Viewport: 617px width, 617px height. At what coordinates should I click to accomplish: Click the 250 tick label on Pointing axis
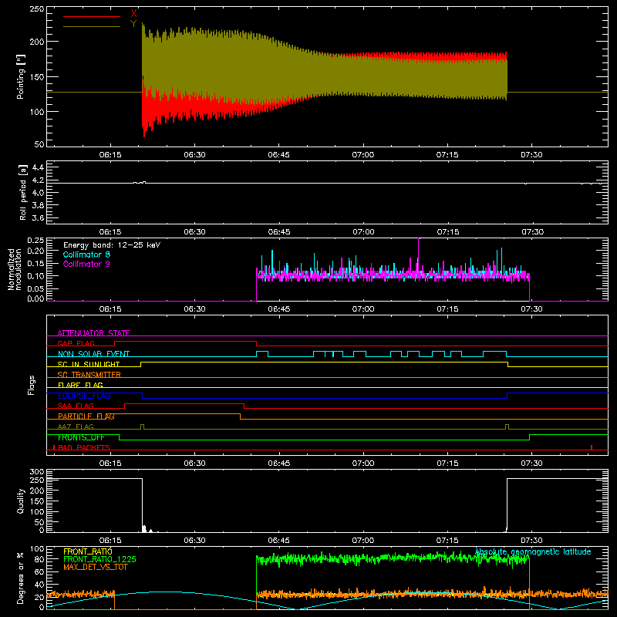click(37, 9)
